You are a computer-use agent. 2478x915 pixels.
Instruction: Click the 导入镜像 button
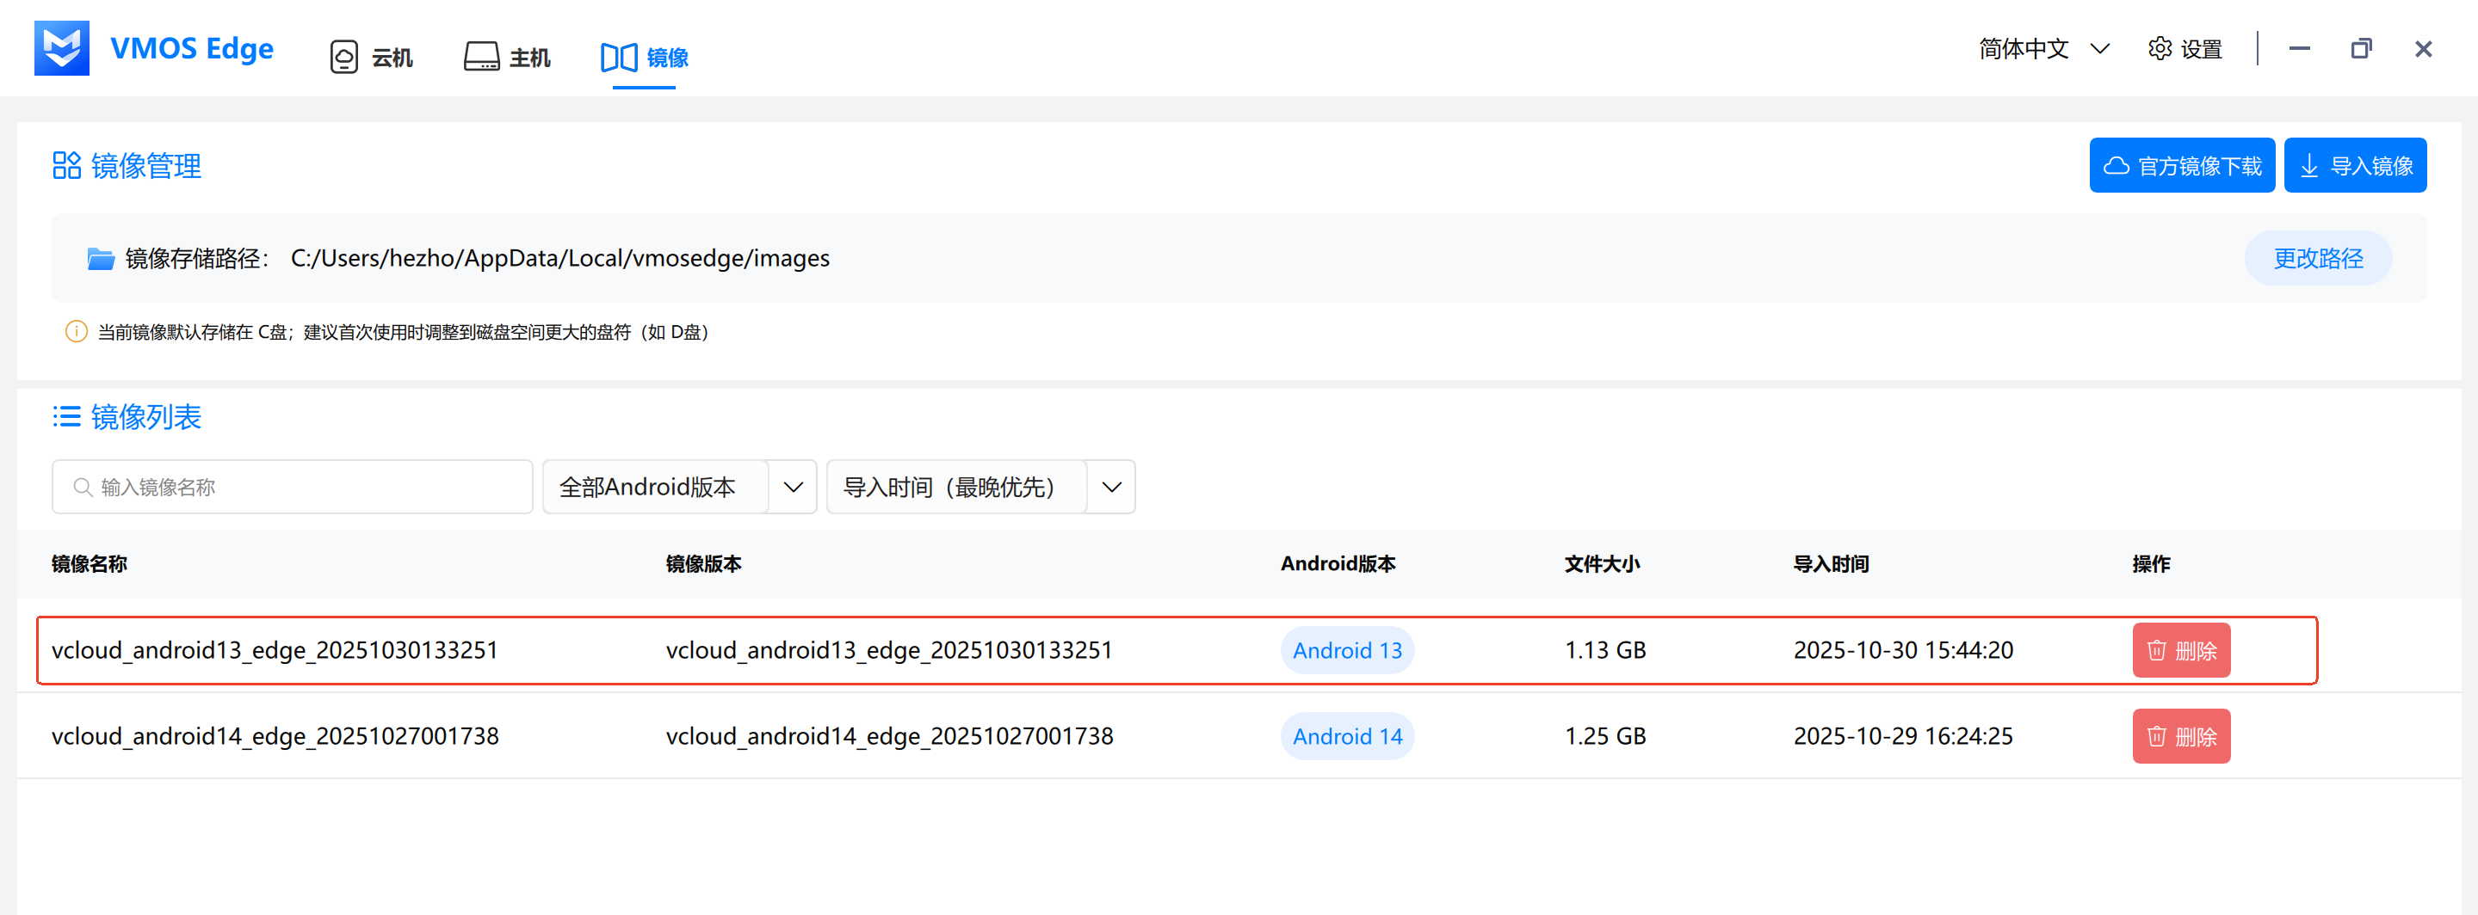tap(2355, 164)
